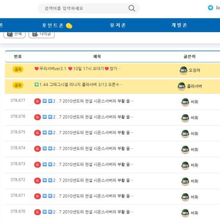Click the 전체 button icon
The height and width of the screenshot is (220, 220).
[10, 34]
